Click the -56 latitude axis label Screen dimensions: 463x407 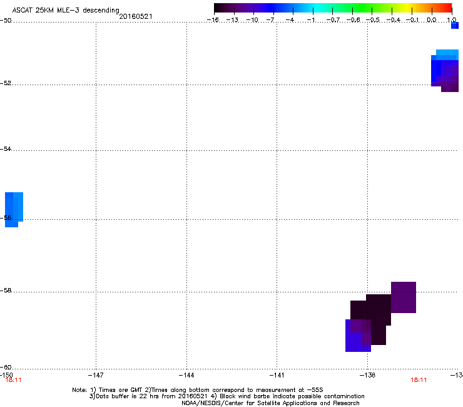pyautogui.click(x=6, y=217)
